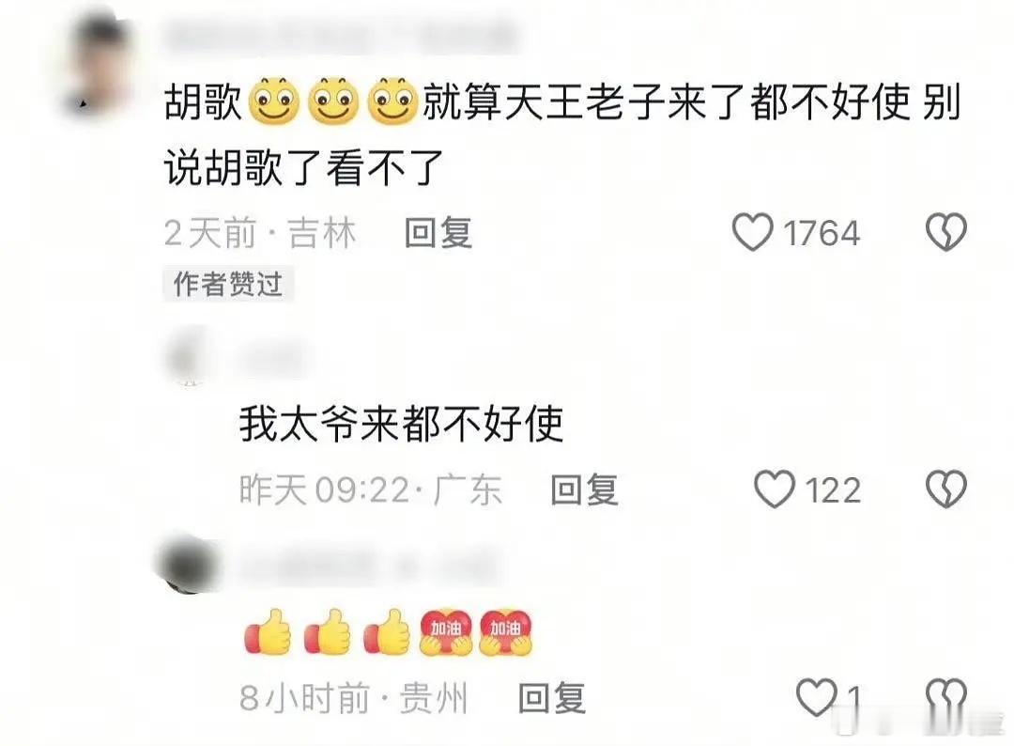
Task: Reply to the comment from 广东
Action: click(x=584, y=490)
